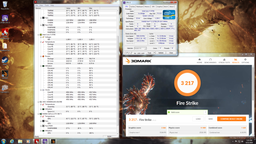Image resolution: width=256 pixels, height=144 pixels.
Task: Click SAVE in 3DMark results
Action: (210, 119)
